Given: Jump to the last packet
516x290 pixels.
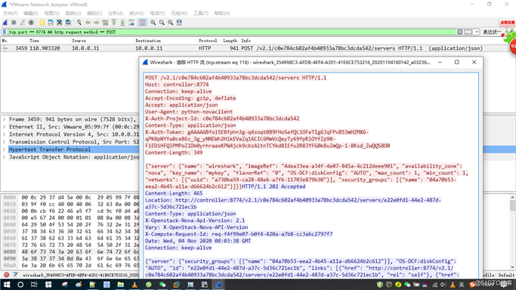Looking at the screenshot, I should click(x=122, y=23).
